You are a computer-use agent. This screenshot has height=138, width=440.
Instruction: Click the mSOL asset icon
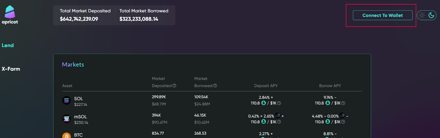coord(67,119)
